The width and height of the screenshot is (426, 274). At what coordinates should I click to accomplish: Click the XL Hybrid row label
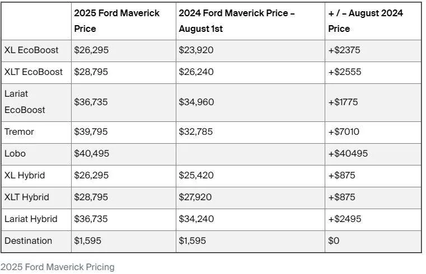[25, 175]
